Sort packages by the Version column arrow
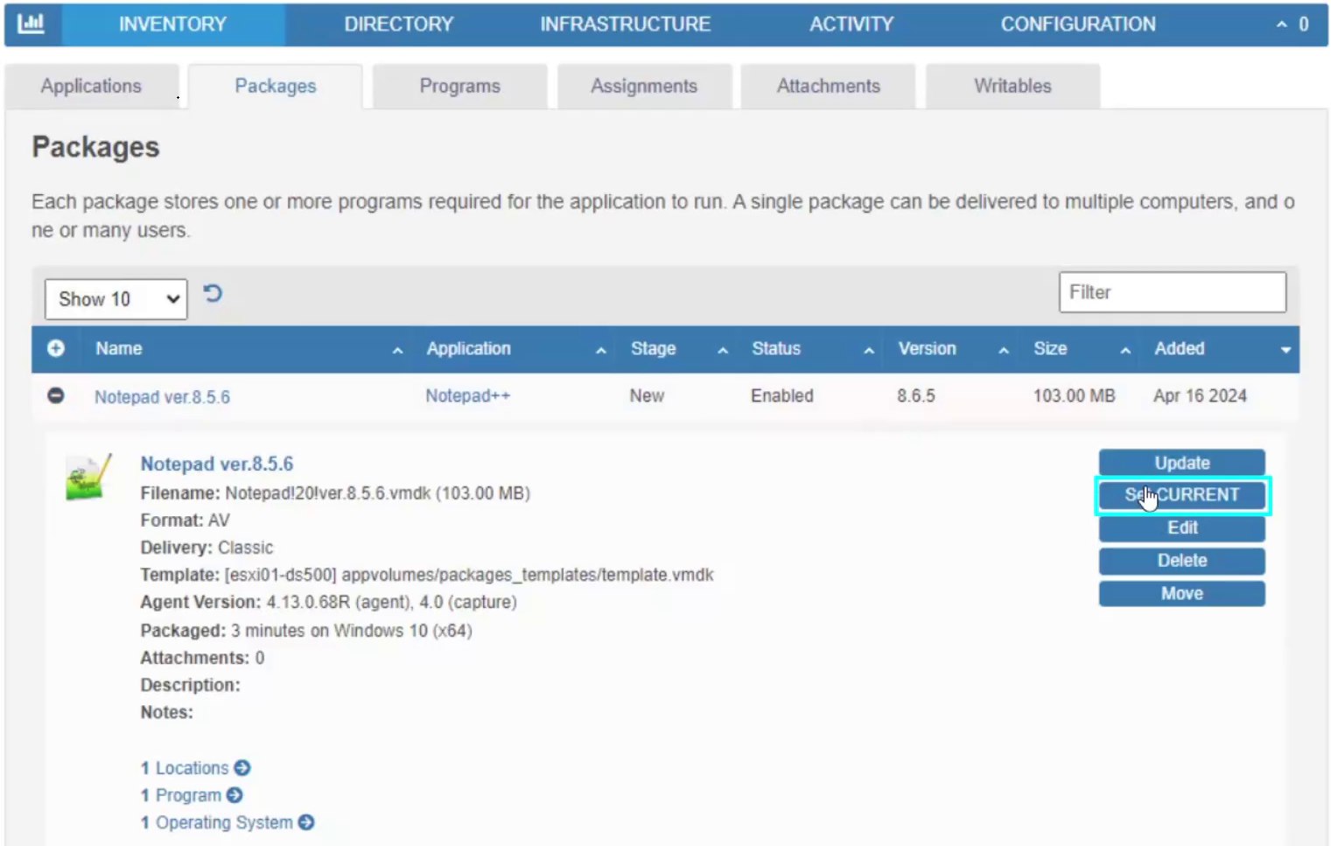The width and height of the screenshot is (1331, 846). tap(1003, 349)
